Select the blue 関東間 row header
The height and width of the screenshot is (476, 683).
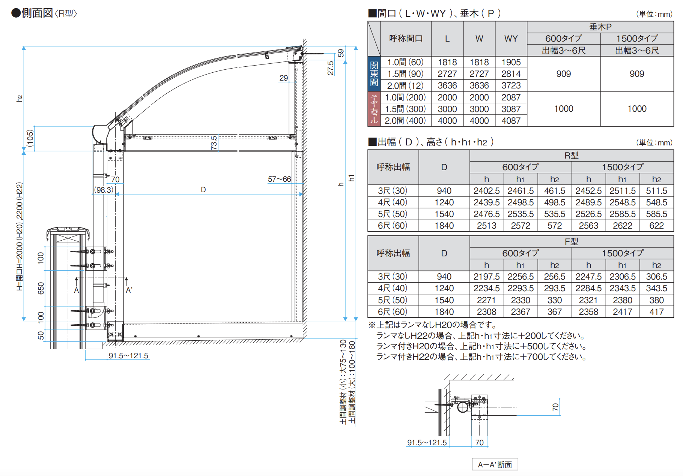[374, 74]
